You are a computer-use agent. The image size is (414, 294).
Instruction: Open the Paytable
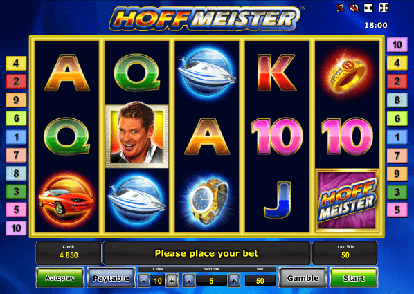click(x=111, y=278)
